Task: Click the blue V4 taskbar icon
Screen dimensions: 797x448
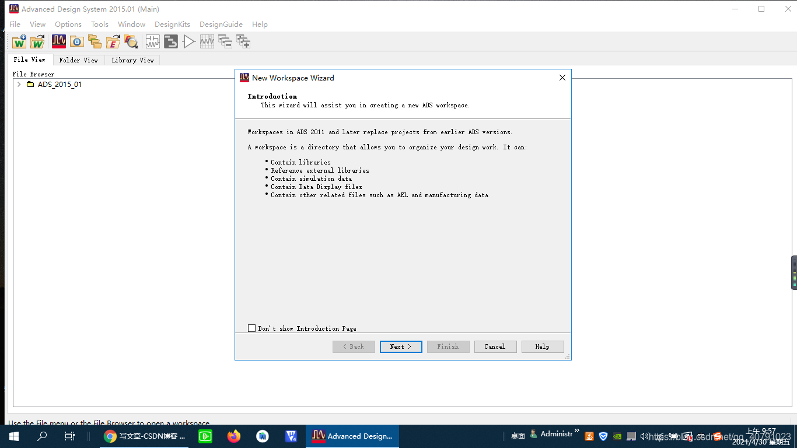Action: (x=291, y=436)
